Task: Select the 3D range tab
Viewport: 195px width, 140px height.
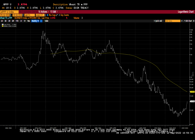Action: tap(6, 21)
